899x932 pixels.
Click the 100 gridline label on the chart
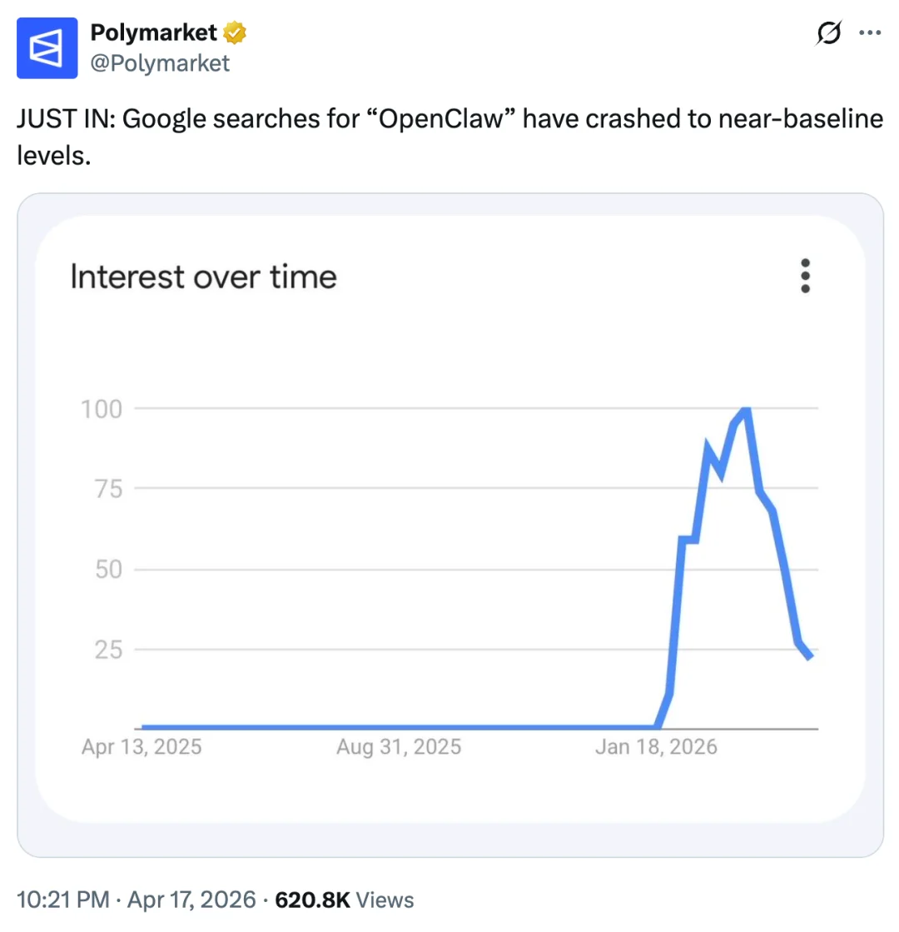101,409
